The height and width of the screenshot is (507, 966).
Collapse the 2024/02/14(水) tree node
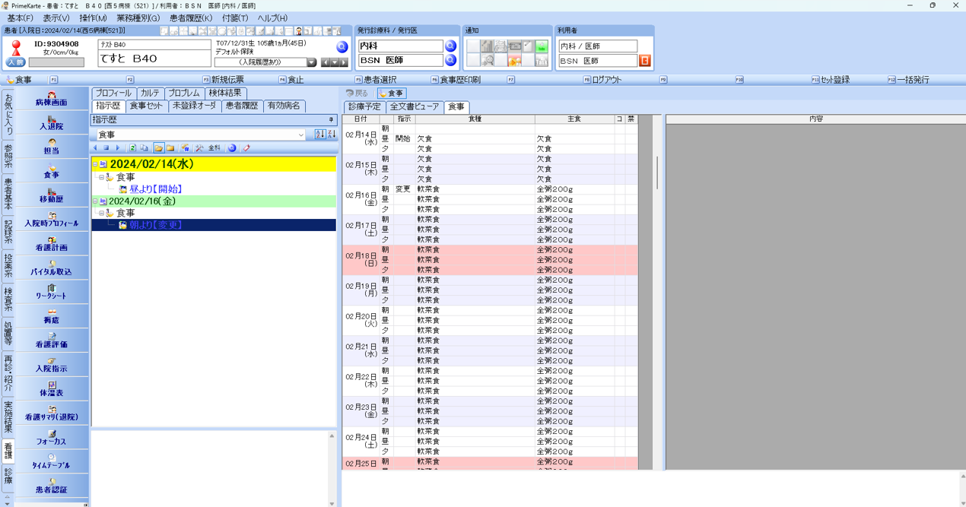click(x=95, y=164)
